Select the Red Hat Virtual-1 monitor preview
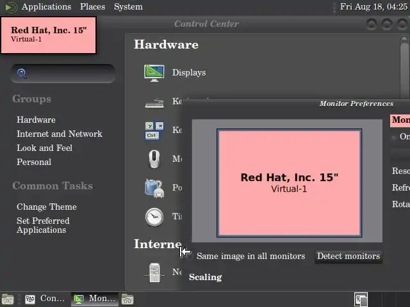410x307 pixels. 289,183
